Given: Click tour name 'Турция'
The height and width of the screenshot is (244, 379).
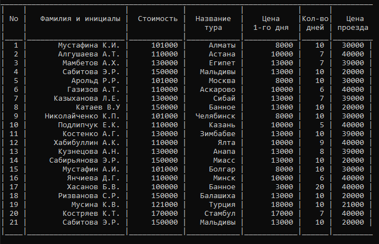Looking at the screenshot, I should pos(222,205).
